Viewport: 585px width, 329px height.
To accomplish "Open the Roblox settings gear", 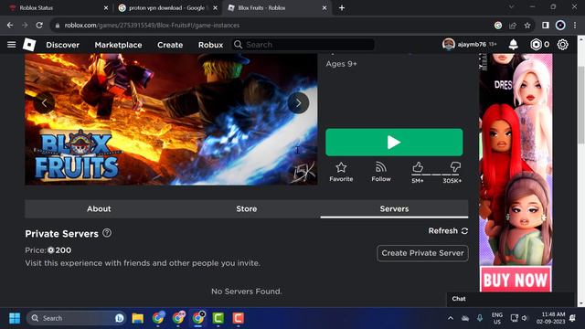I will pos(563,45).
